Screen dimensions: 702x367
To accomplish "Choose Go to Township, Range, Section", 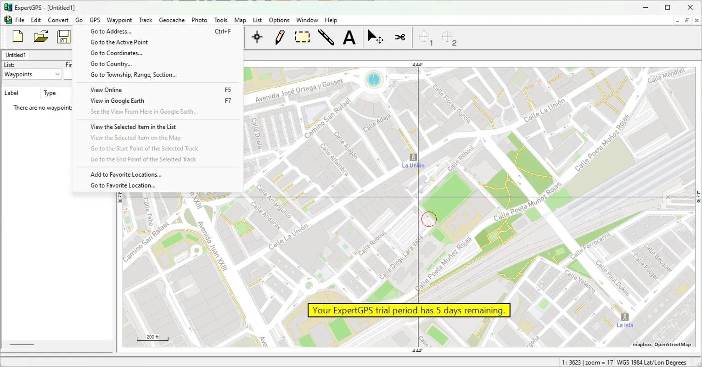I will point(157,75).
